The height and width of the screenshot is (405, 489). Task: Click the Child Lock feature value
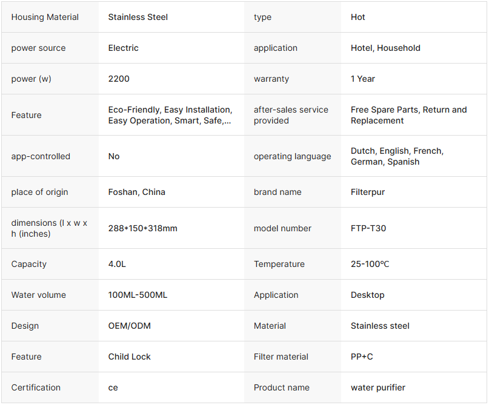pyautogui.click(x=130, y=357)
